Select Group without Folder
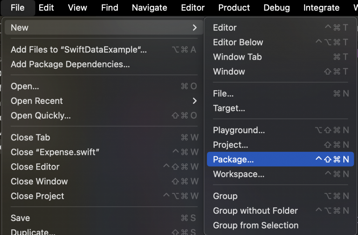 click(255, 211)
